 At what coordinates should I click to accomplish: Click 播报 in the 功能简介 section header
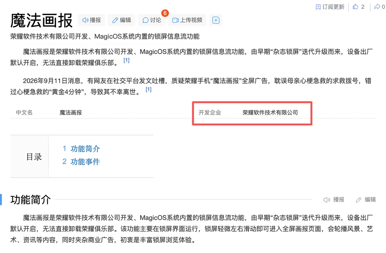333,200
